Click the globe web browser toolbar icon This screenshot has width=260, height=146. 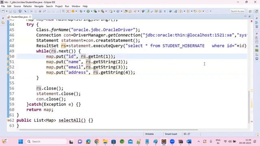tap(170, 11)
